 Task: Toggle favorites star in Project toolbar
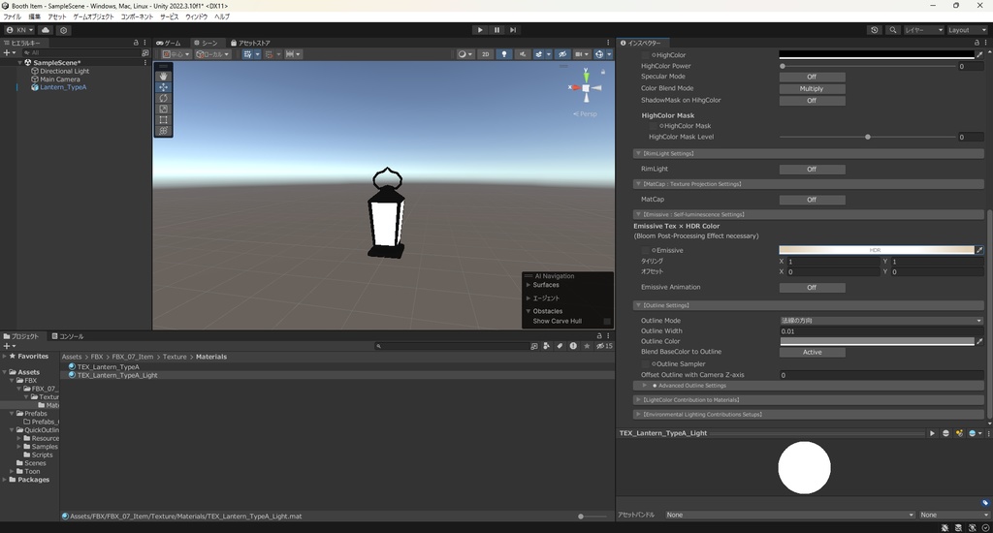587,346
